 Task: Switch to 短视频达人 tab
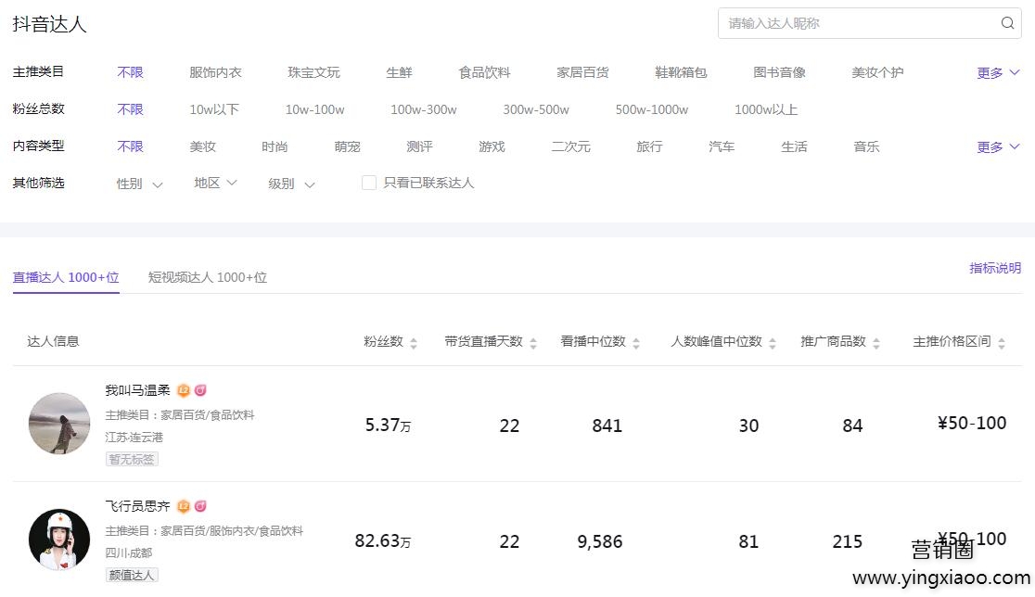coord(208,277)
